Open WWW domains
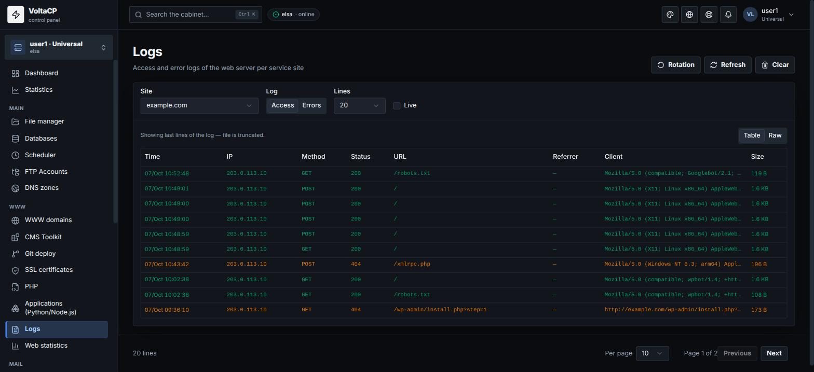 coord(57,220)
